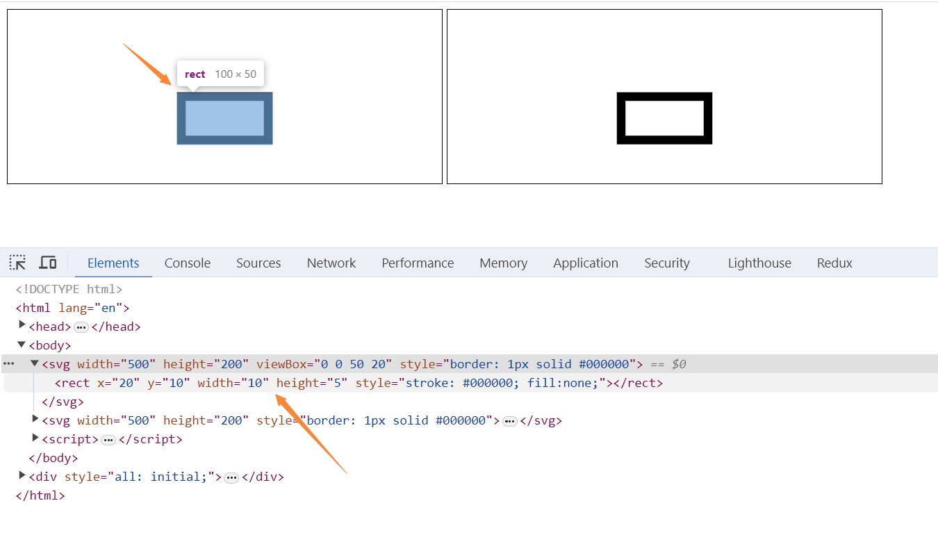This screenshot has height=560, width=938.
Task: Click the rect's y="10" attribute
Action: (x=169, y=383)
